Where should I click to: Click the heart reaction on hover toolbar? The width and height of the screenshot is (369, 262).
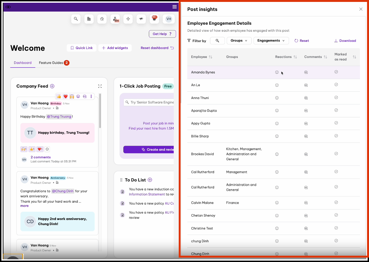pos(66,96)
